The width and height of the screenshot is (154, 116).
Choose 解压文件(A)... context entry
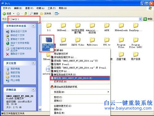[x=80, y=71]
